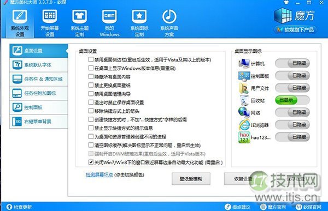Check 禁用桌面清理向导 option

click(91, 94)
